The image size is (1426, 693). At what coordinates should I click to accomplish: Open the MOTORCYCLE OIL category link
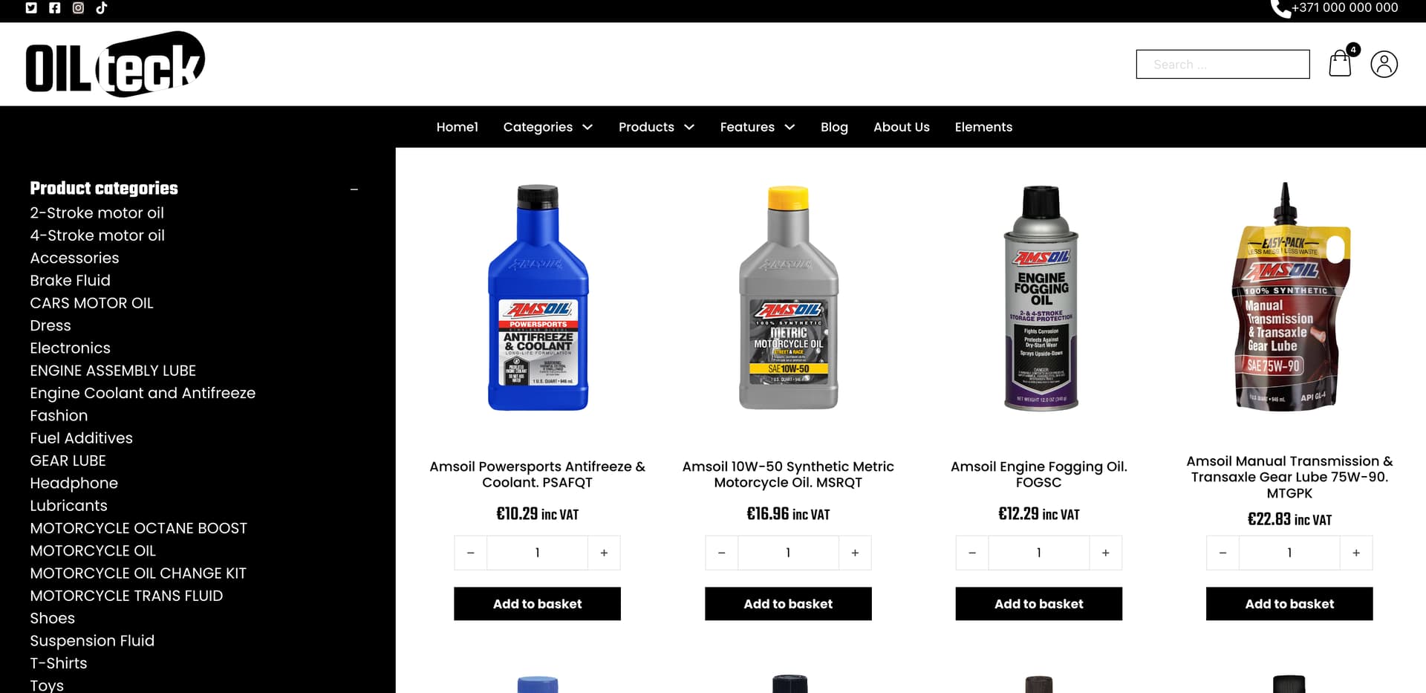(x=93, y=551)
